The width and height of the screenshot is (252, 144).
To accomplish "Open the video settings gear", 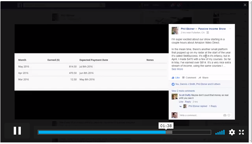I will click(x=232, y=132).
